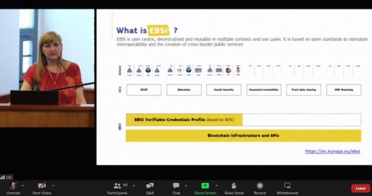Viewport: 372px width, 196px height.
Task: Click the yellow Blockchain Infrastructure and APIs bar
Action: [243, 135]
